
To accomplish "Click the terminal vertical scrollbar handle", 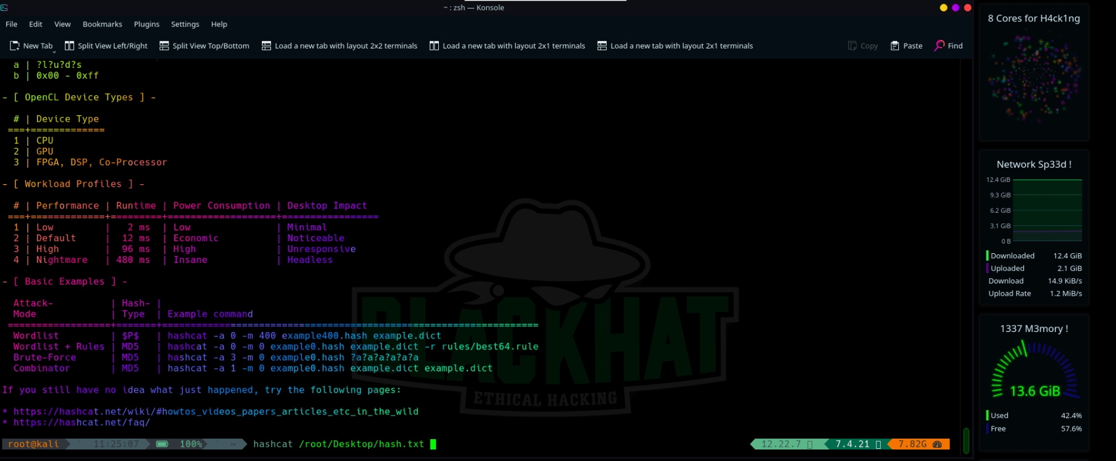I will pos(966,440).
